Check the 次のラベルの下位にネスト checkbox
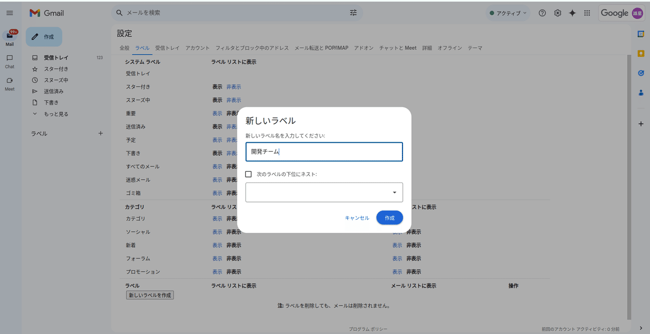The height and width of the screenshot is (334, 650). pyautogui.click(x=249, y=174)
